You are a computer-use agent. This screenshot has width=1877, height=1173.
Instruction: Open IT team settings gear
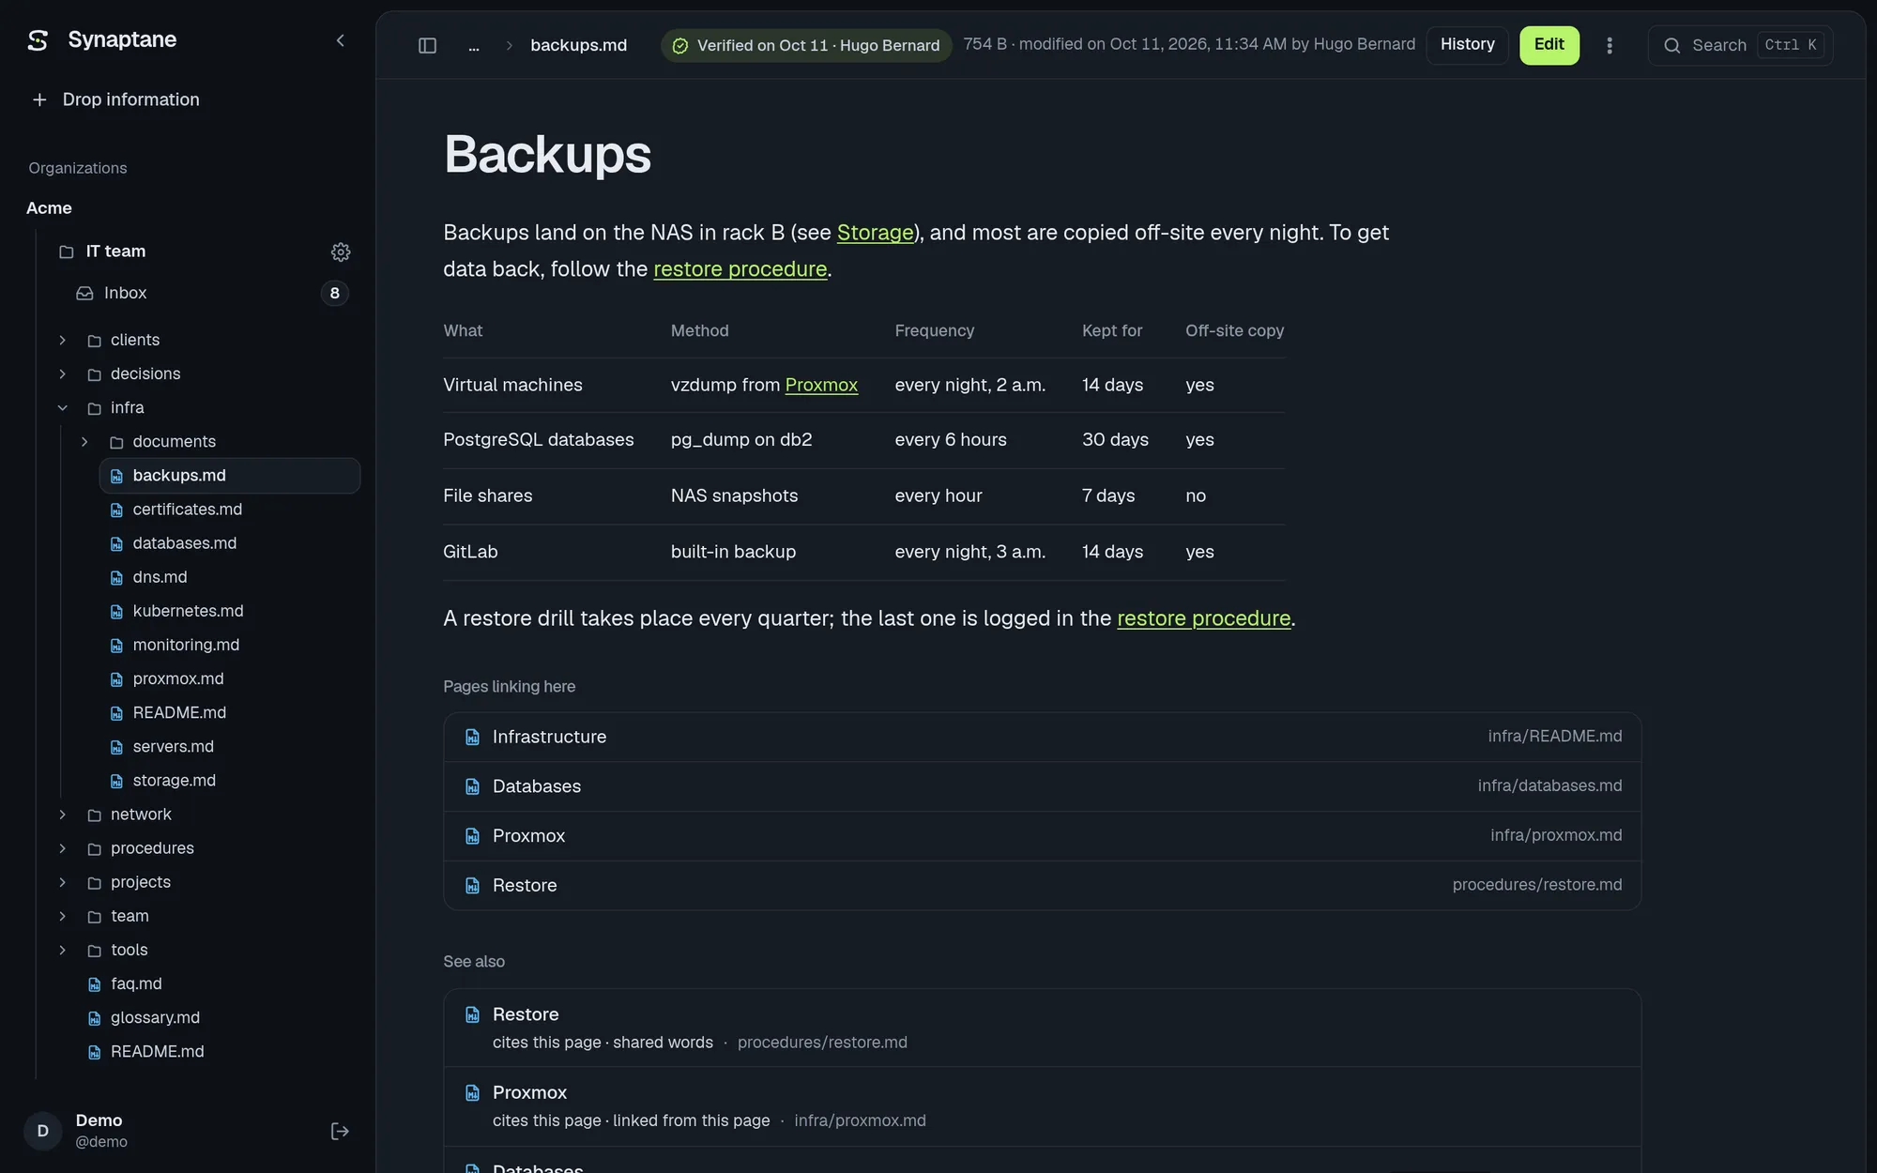341,251
